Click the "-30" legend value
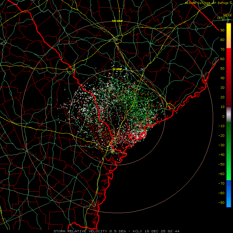The image size is (233, 233). (x=221, y=145)
